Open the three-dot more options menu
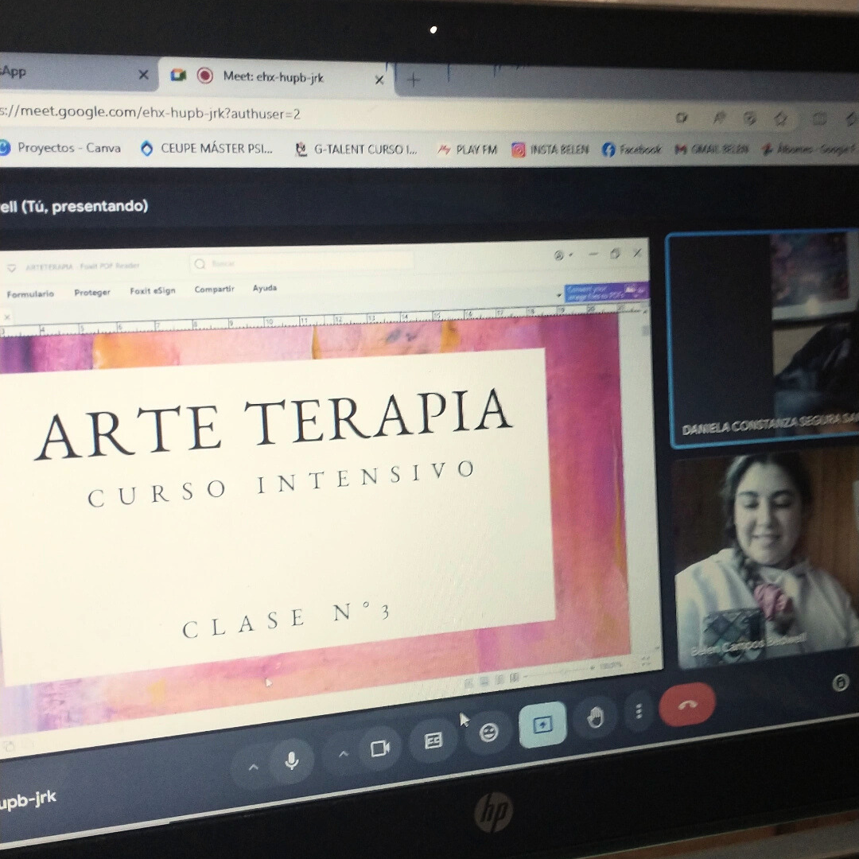Image resolution: width=859 pixels, height=859 pixels. pyautogui.click(x=639, y=711)
